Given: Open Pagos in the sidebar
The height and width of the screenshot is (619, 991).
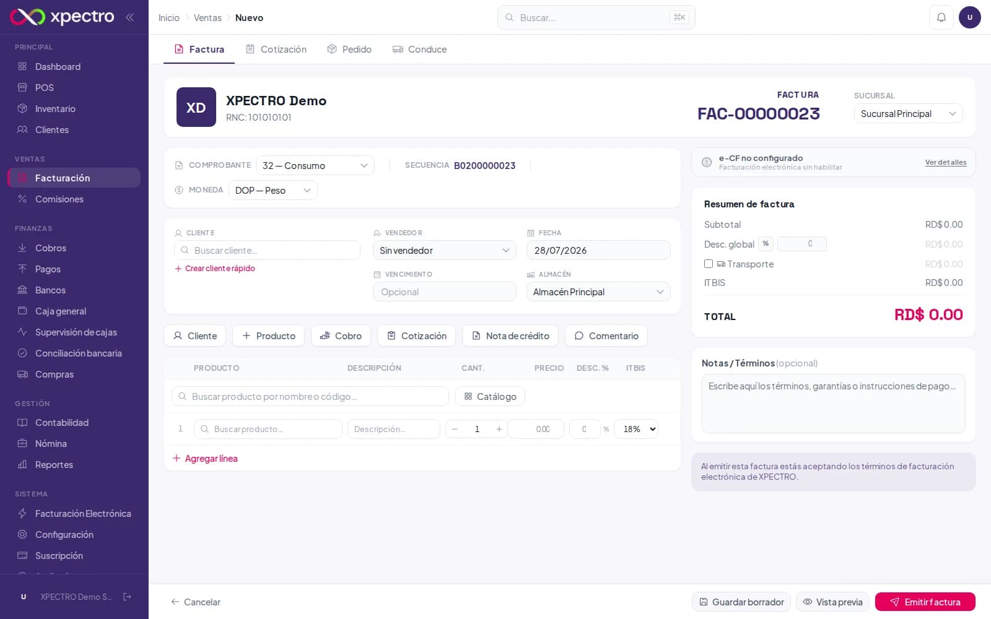Looking at the screenshot, I should tap(74, 269).
